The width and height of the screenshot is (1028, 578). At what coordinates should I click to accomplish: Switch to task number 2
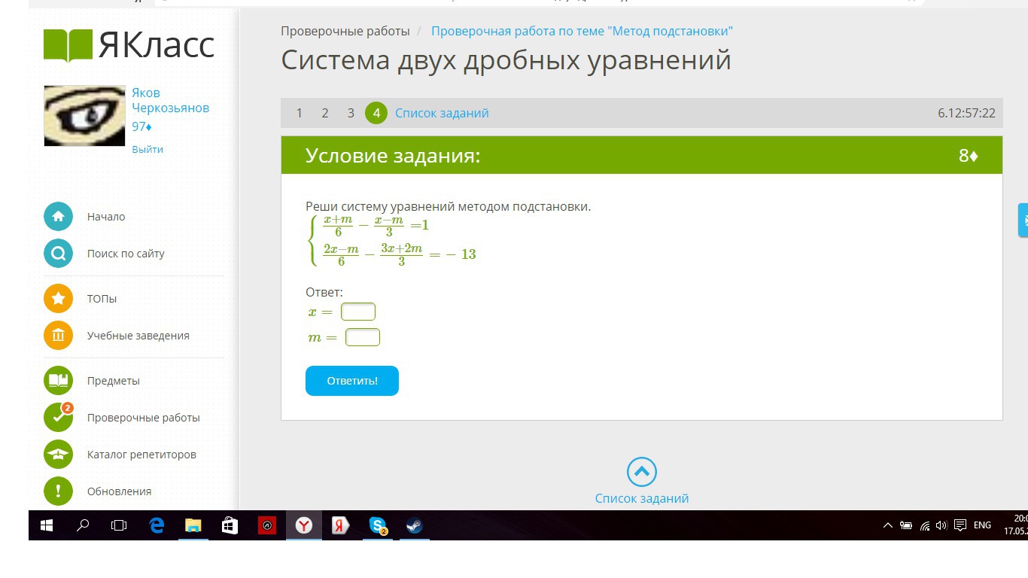[324, 113]
